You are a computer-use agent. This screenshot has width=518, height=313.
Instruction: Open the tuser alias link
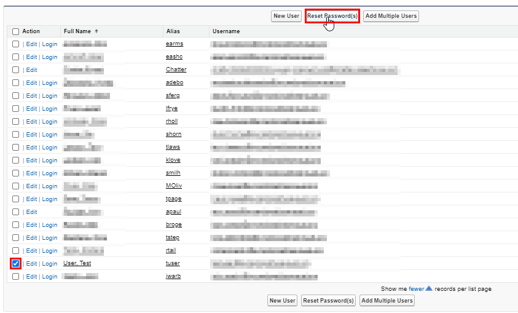(173, 263)
